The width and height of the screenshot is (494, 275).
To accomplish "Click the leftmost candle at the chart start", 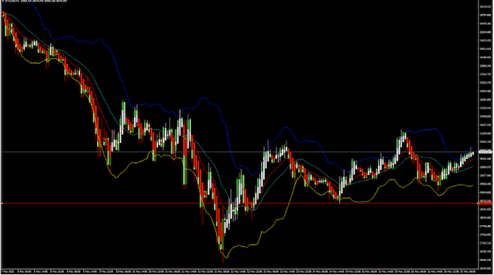I will pyautogui.click(x=3, y=14).
